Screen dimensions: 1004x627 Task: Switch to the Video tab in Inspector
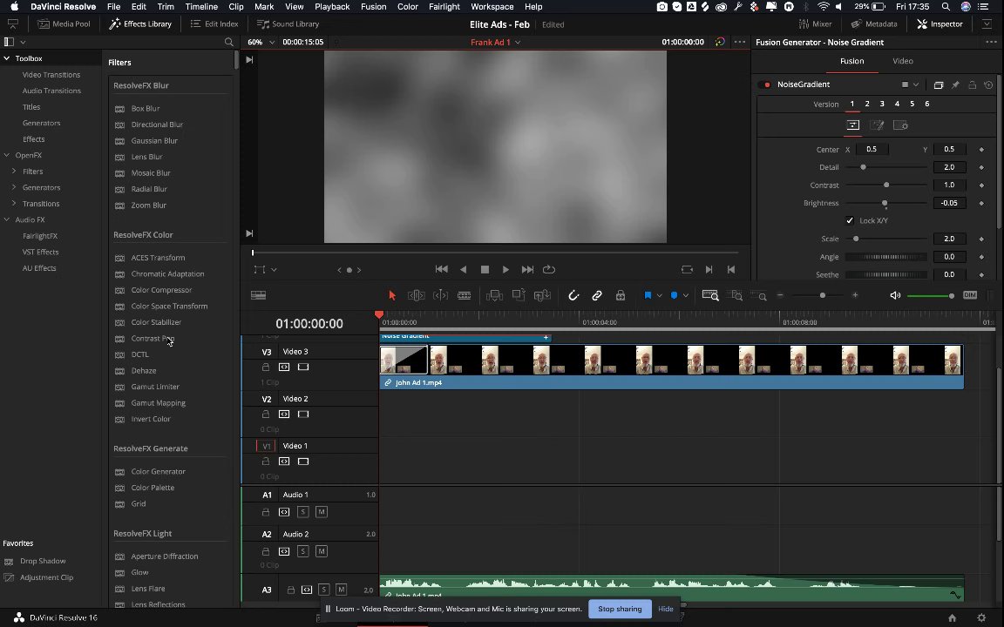[x=902, y=61]
